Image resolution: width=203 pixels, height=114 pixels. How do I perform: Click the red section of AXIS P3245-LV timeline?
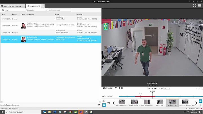click(145, 97)
